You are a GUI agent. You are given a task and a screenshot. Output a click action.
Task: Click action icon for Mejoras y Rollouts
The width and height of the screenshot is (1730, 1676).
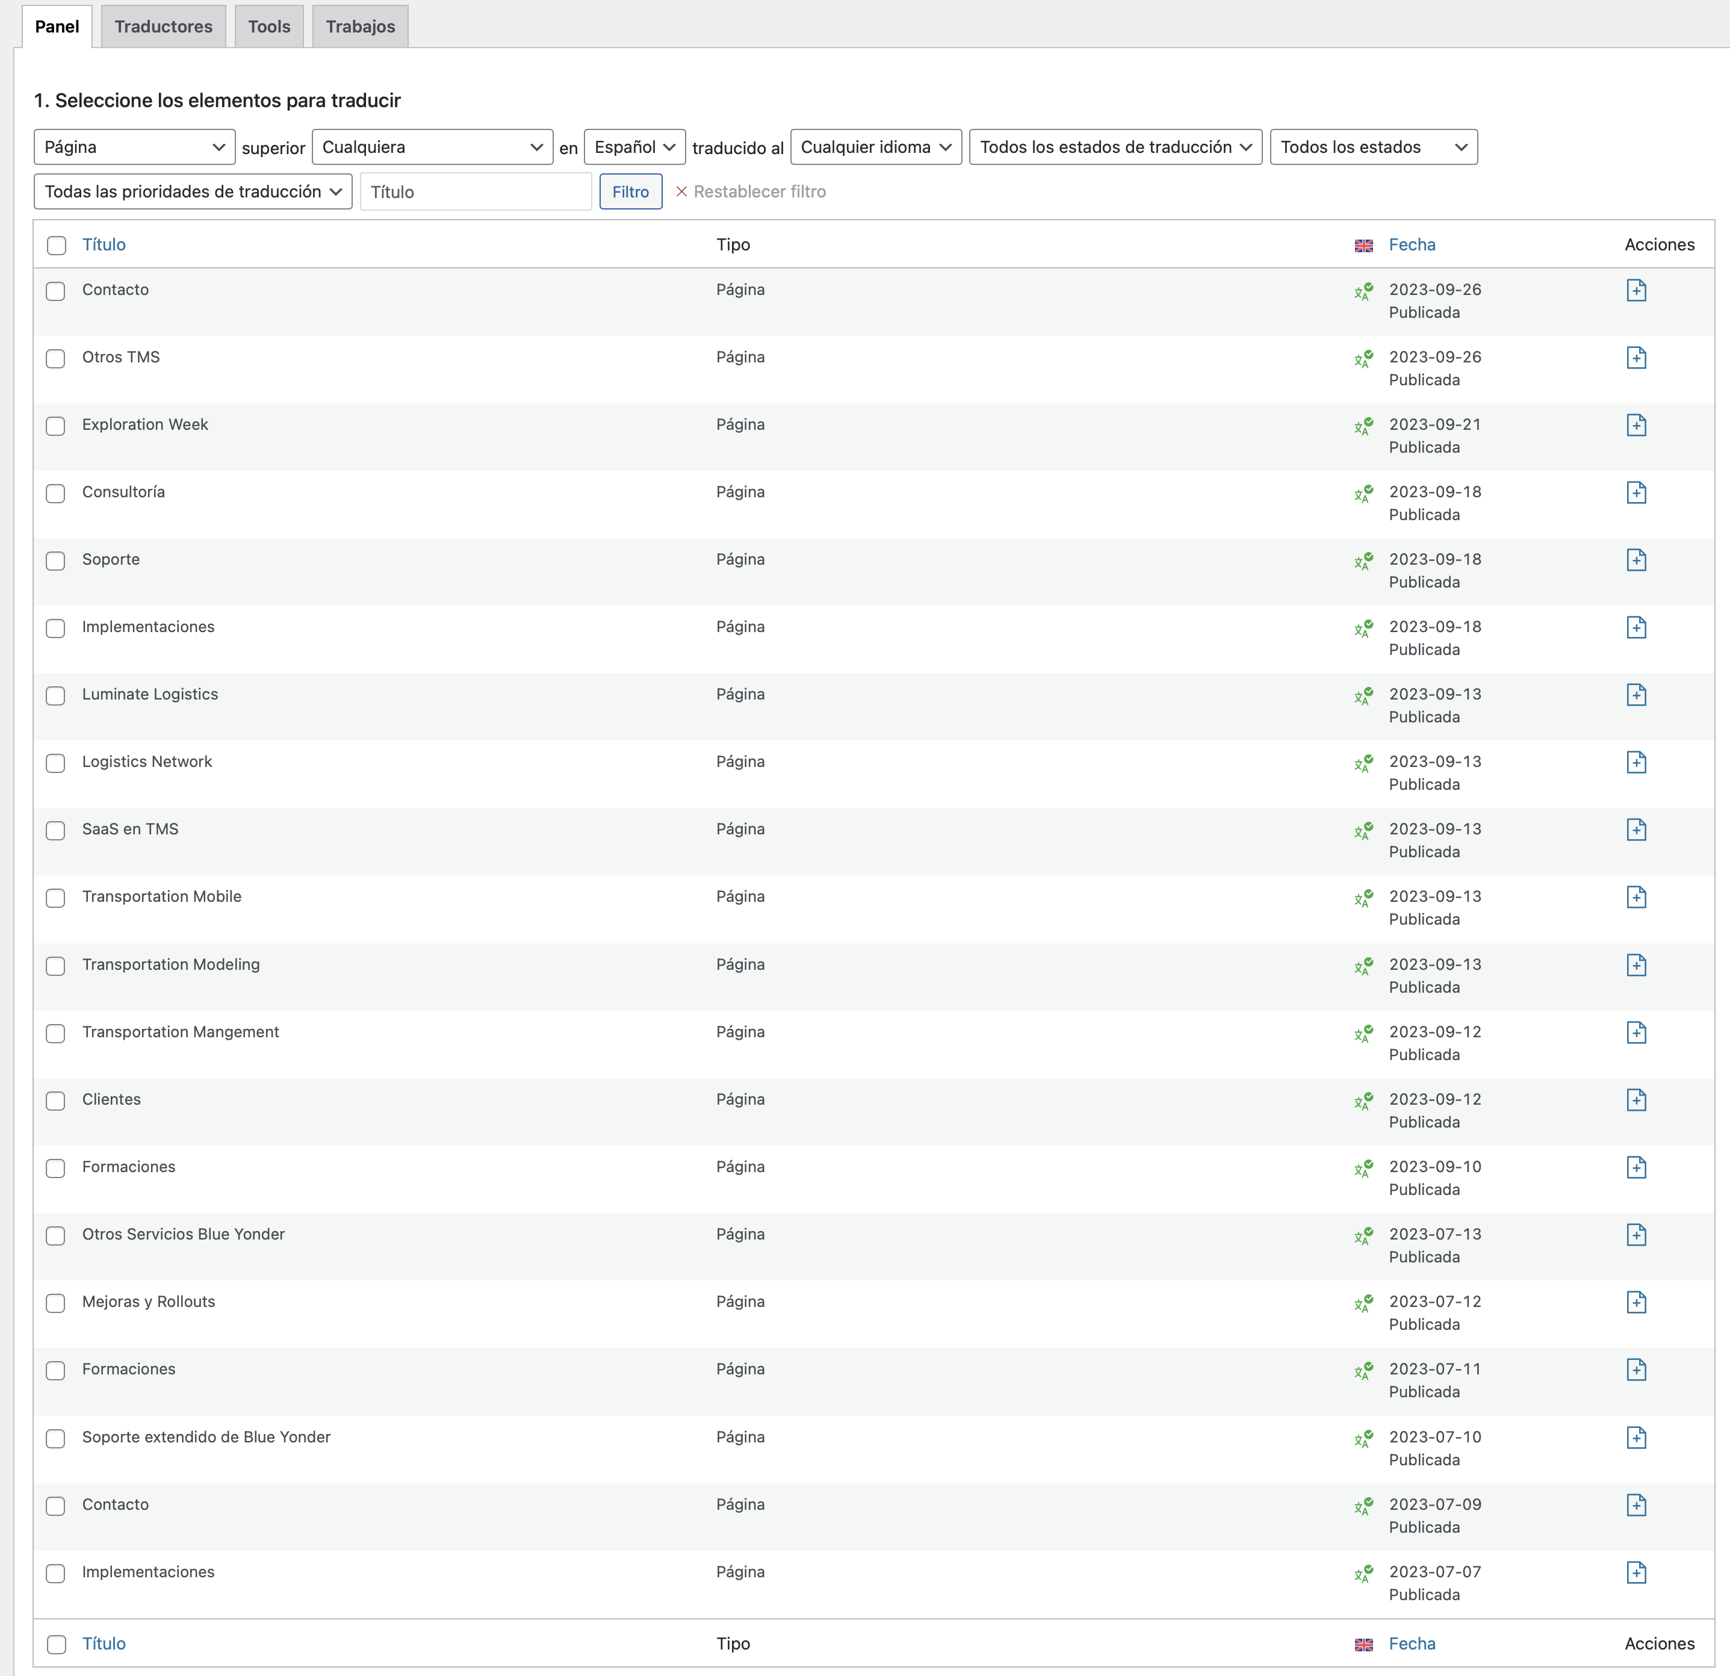tap(1635, 1302)
